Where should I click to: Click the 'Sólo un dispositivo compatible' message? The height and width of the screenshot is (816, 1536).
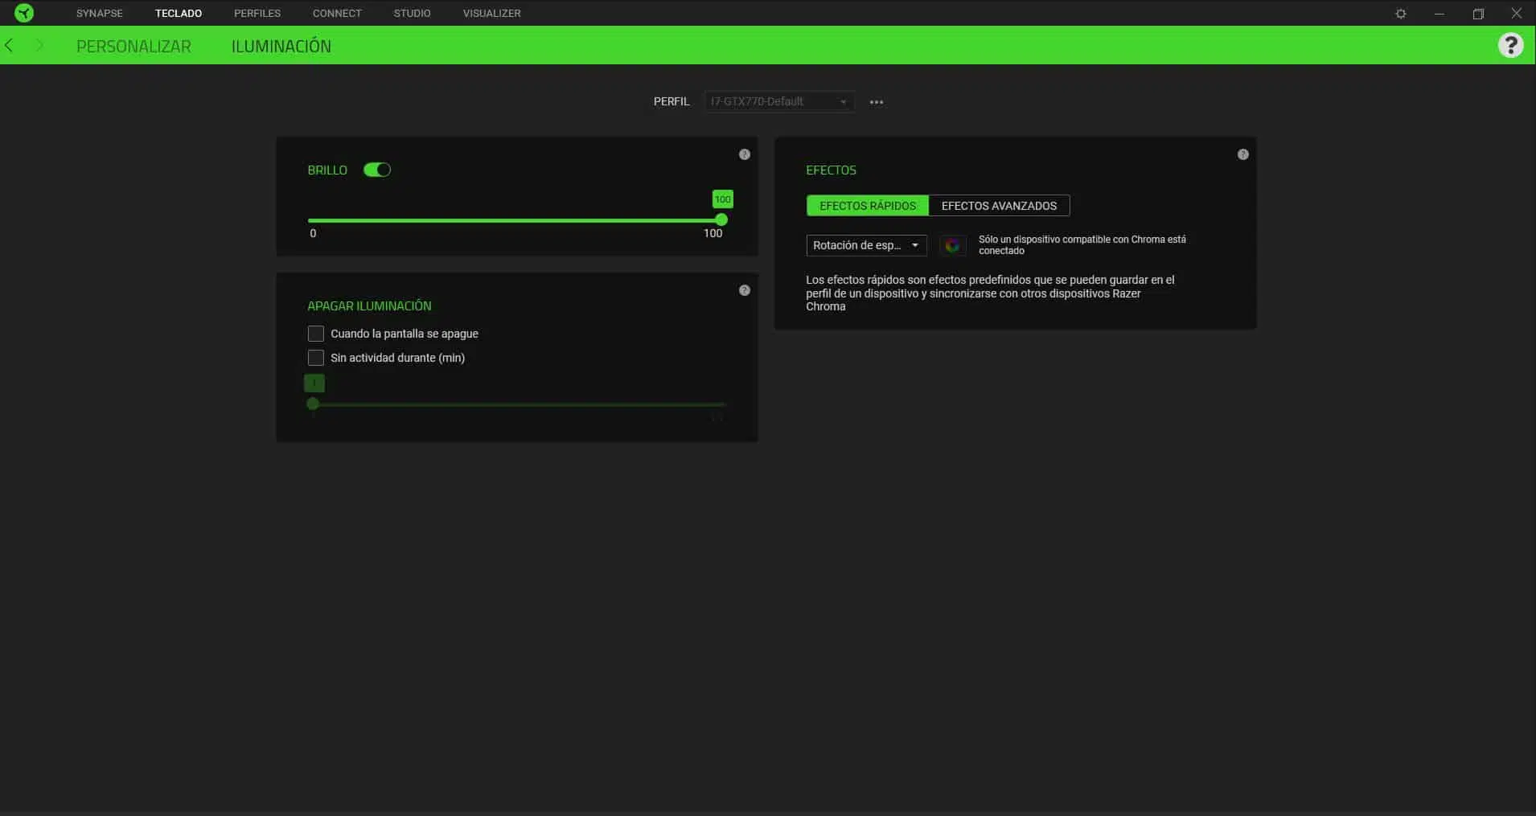tap(1082, 245)
